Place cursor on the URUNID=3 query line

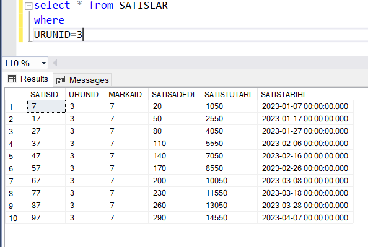[x=201, y=35]
